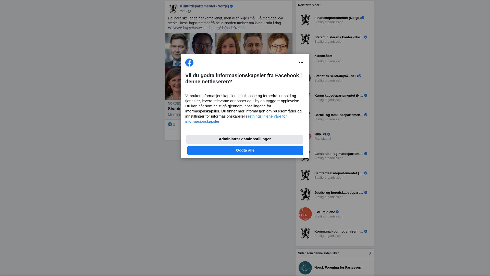Image resolution: width=490 pixels, height=276 pixels.
Task: Click the Samferdselsdepartementet lion crest icon
Action: point(305,175)
